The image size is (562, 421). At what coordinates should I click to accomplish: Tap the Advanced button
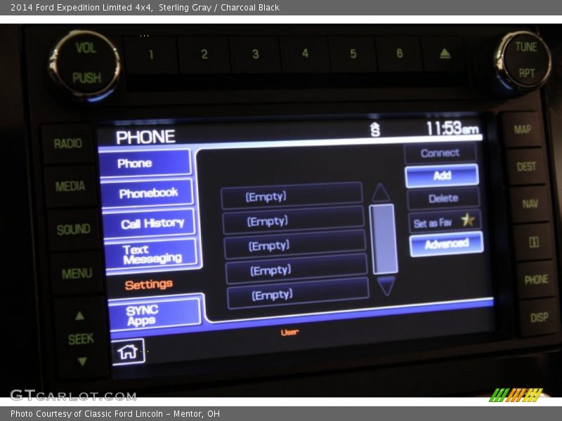(447, 244)
